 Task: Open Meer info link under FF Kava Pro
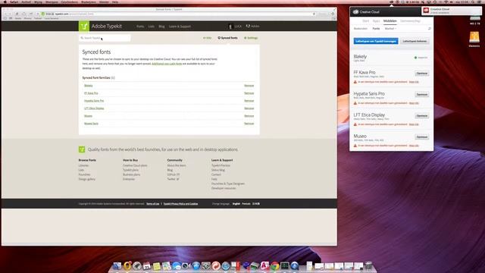click(414, 82)
